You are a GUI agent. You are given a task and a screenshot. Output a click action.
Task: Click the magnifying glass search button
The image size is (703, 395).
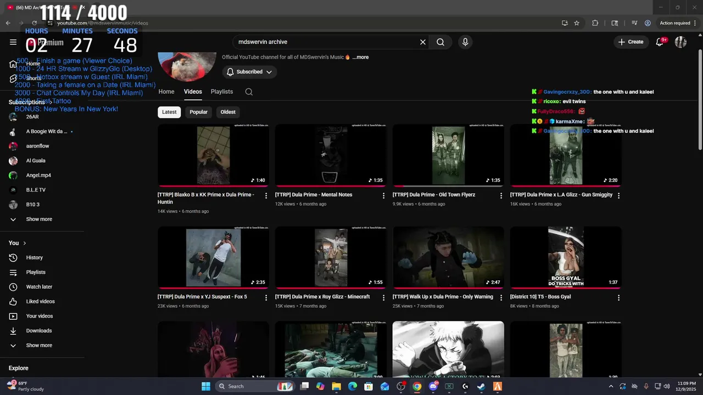tap(440, 42)
